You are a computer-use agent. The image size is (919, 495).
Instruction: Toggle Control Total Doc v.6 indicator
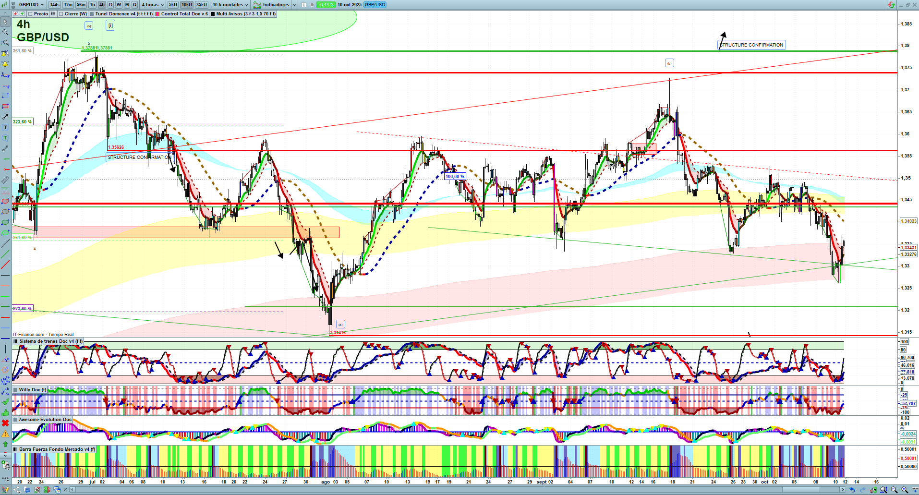click(x=157, y=14)
